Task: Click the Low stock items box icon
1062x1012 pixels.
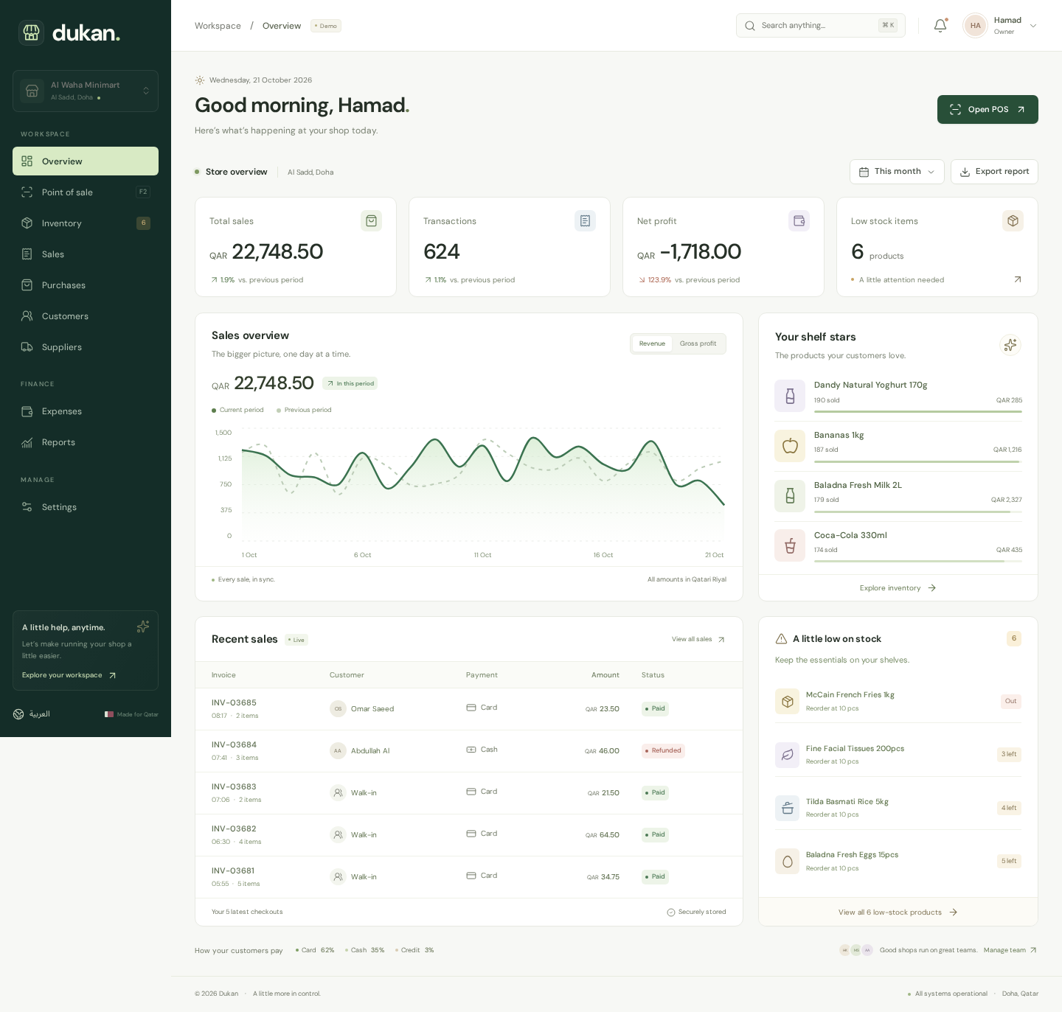Action: (1013, 220)
